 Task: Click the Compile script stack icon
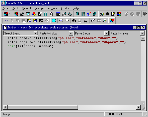[x=93, y=21]
